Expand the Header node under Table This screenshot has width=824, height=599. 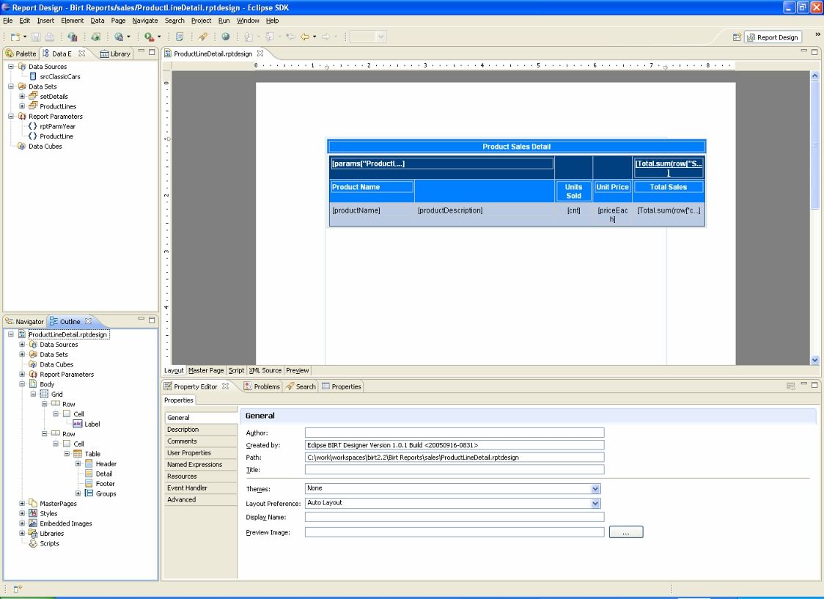[x=78, y=464]
